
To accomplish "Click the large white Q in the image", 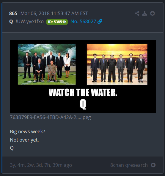I will tap(83, 104).
